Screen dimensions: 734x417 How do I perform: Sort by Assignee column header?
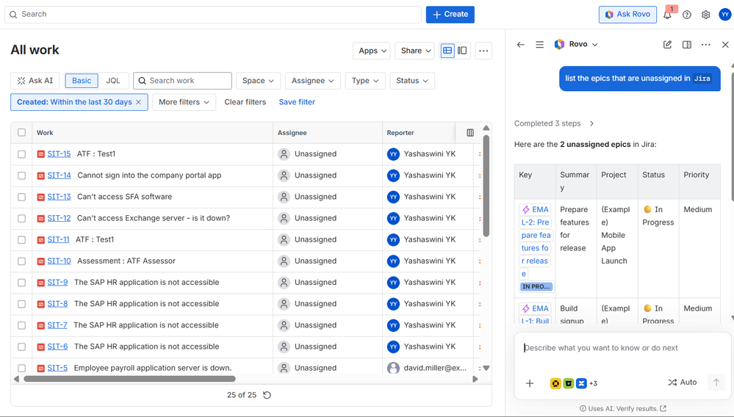pos(292,133)
